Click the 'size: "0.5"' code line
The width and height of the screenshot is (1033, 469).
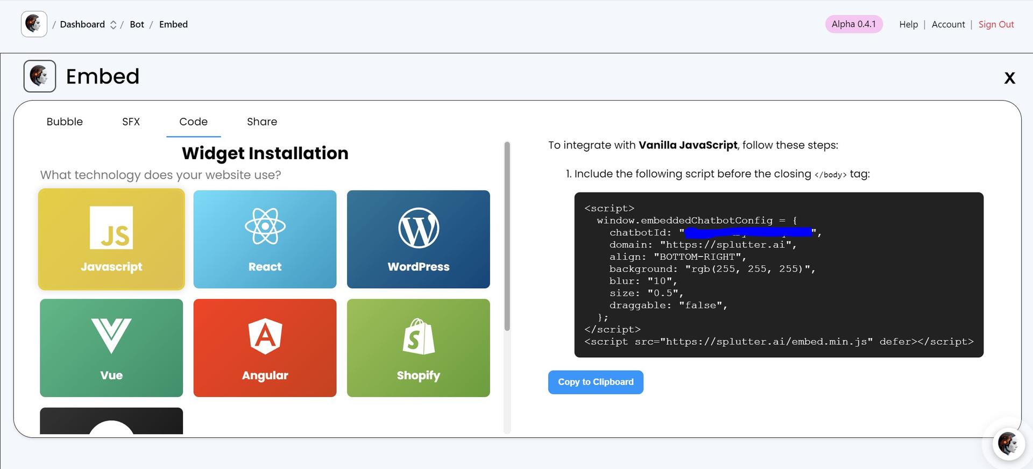(646, 293)
